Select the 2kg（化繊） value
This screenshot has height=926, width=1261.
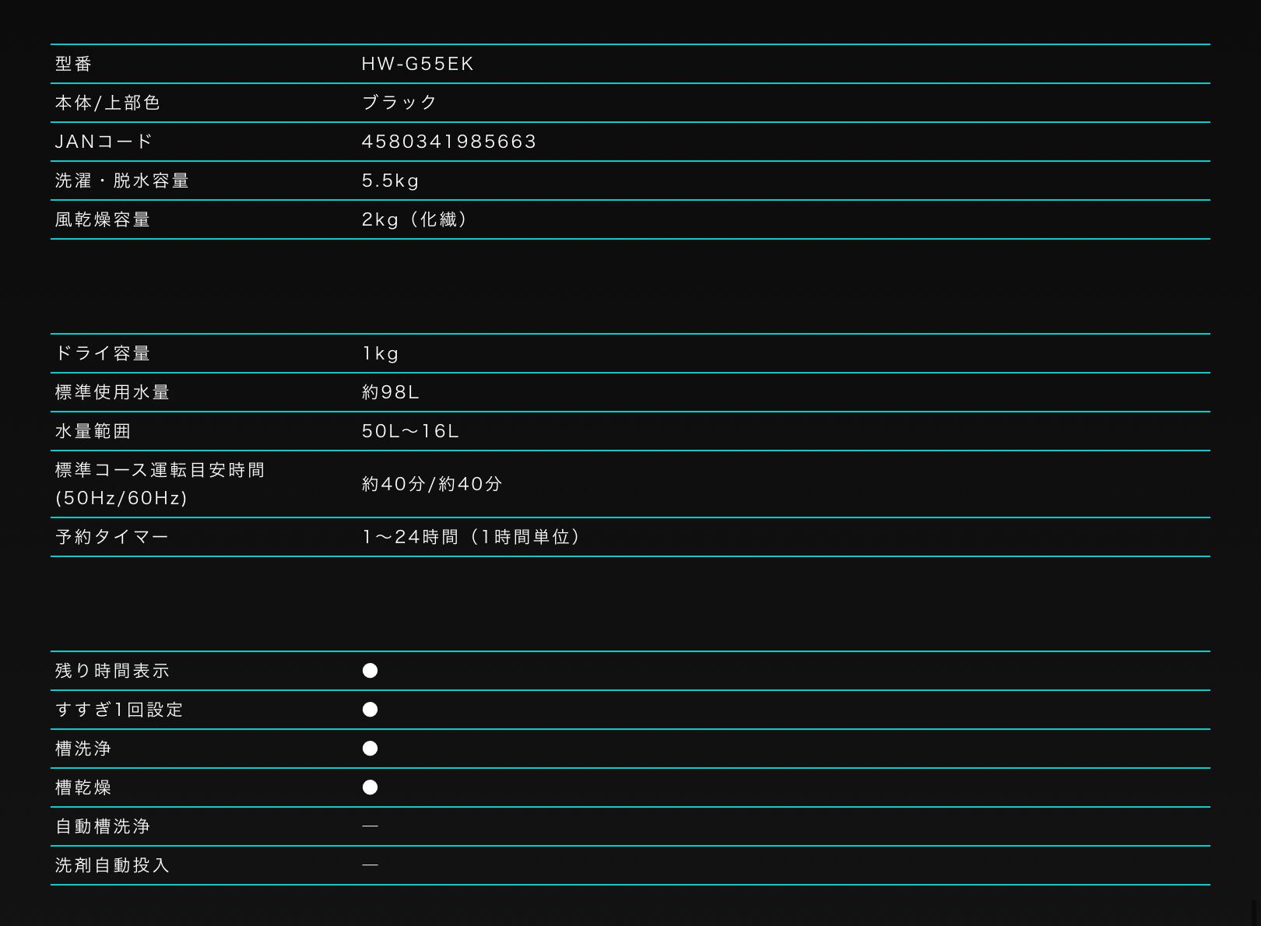click(415, 219)
